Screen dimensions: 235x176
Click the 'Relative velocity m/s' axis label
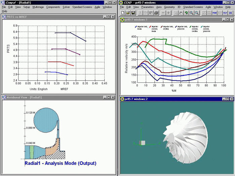(126, 58)
